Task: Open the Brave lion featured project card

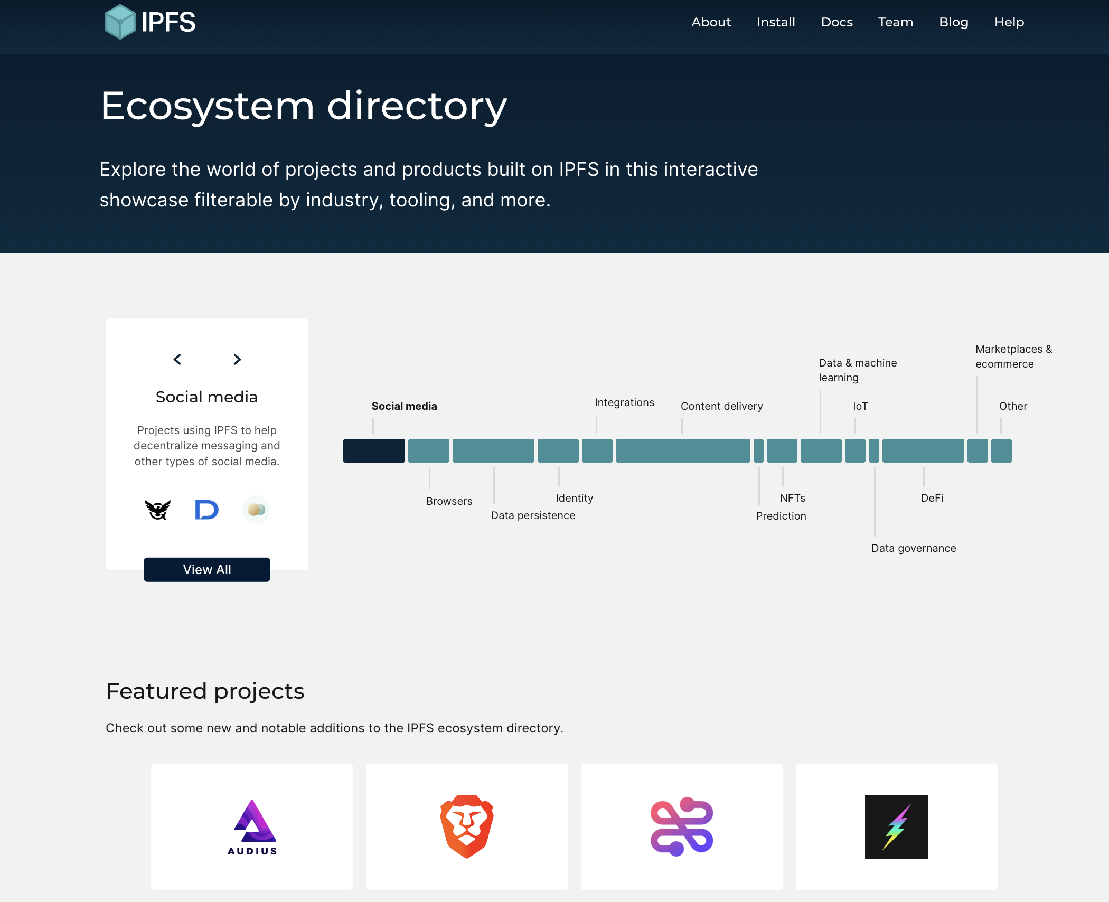Action: (467, 827)
